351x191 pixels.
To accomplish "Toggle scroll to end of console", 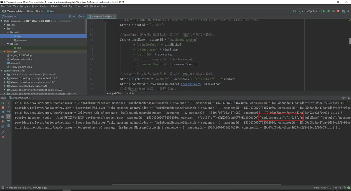I will point(9,116).
